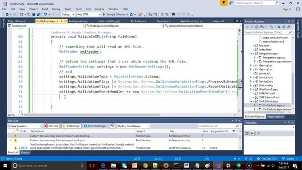Image resolution: width=302 pixels, height=170 pixels.
Task: Switch to the plants.xsd [Design] tab
Action: pos(109,21)
